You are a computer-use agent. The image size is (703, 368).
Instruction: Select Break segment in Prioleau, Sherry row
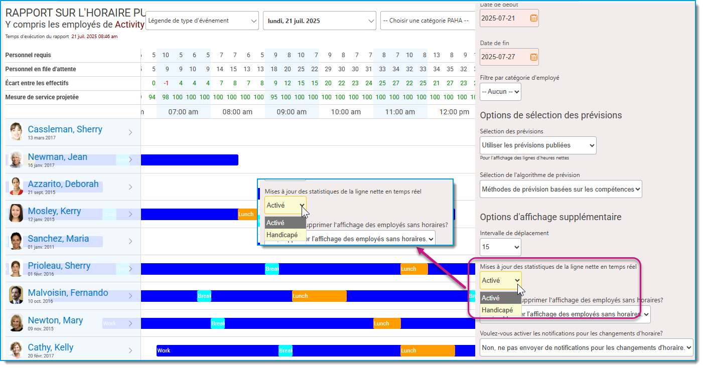point(271,269)
